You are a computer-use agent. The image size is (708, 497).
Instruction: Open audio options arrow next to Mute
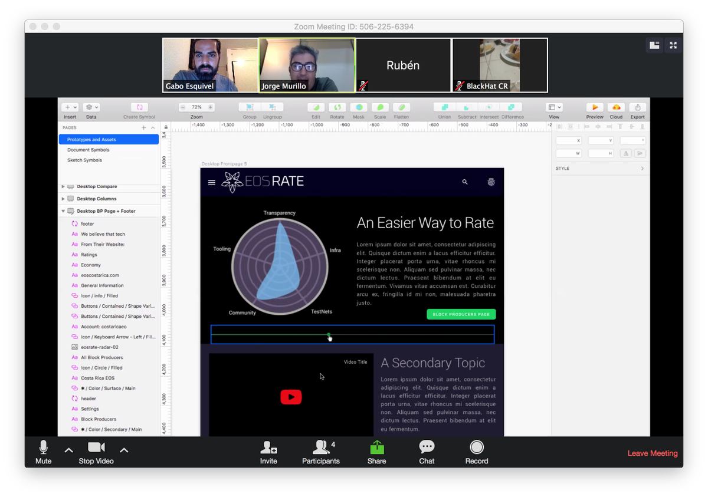pos(68,450)
